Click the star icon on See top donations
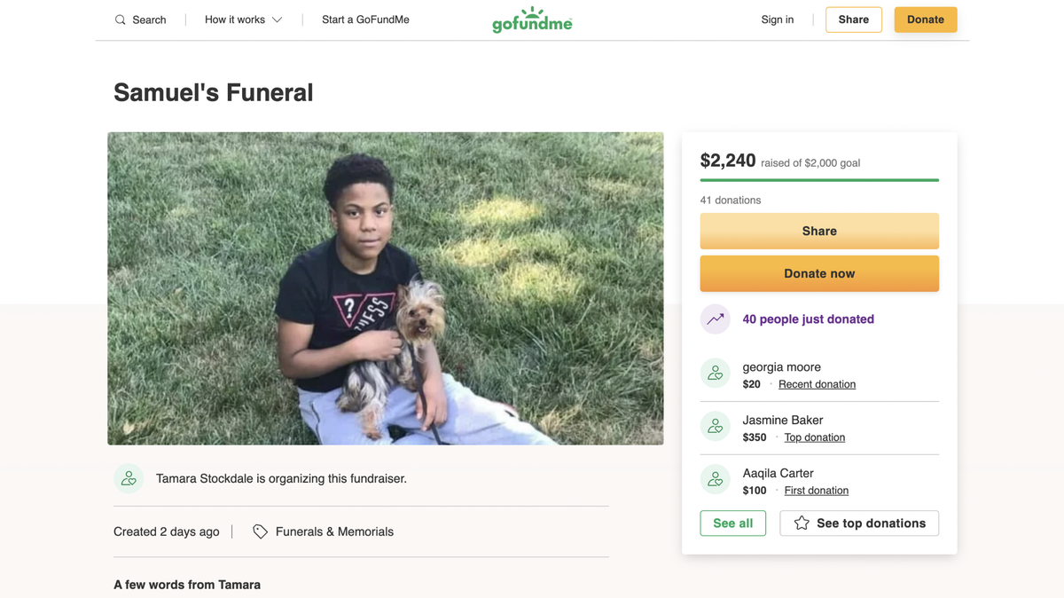This screenshot has width=1064, height=598. pos(802,523)
